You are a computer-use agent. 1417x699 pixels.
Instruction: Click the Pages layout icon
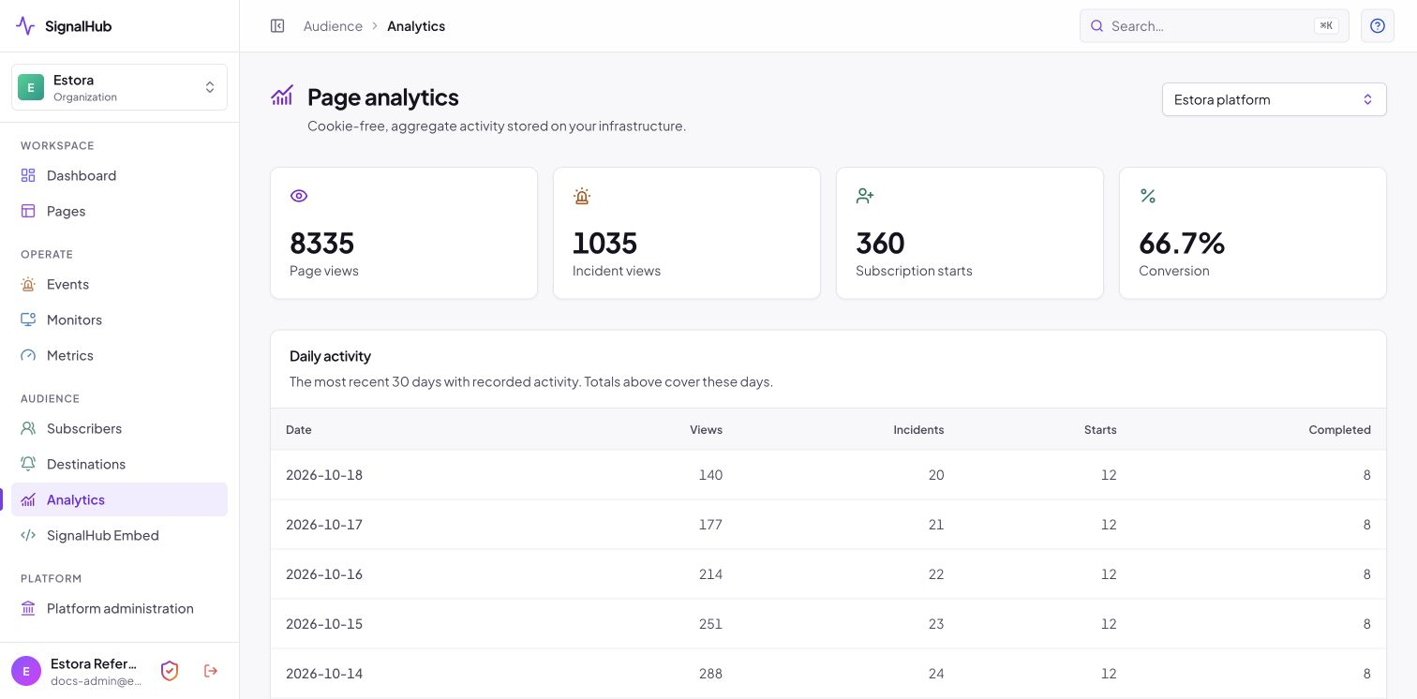tap(28, 211)
